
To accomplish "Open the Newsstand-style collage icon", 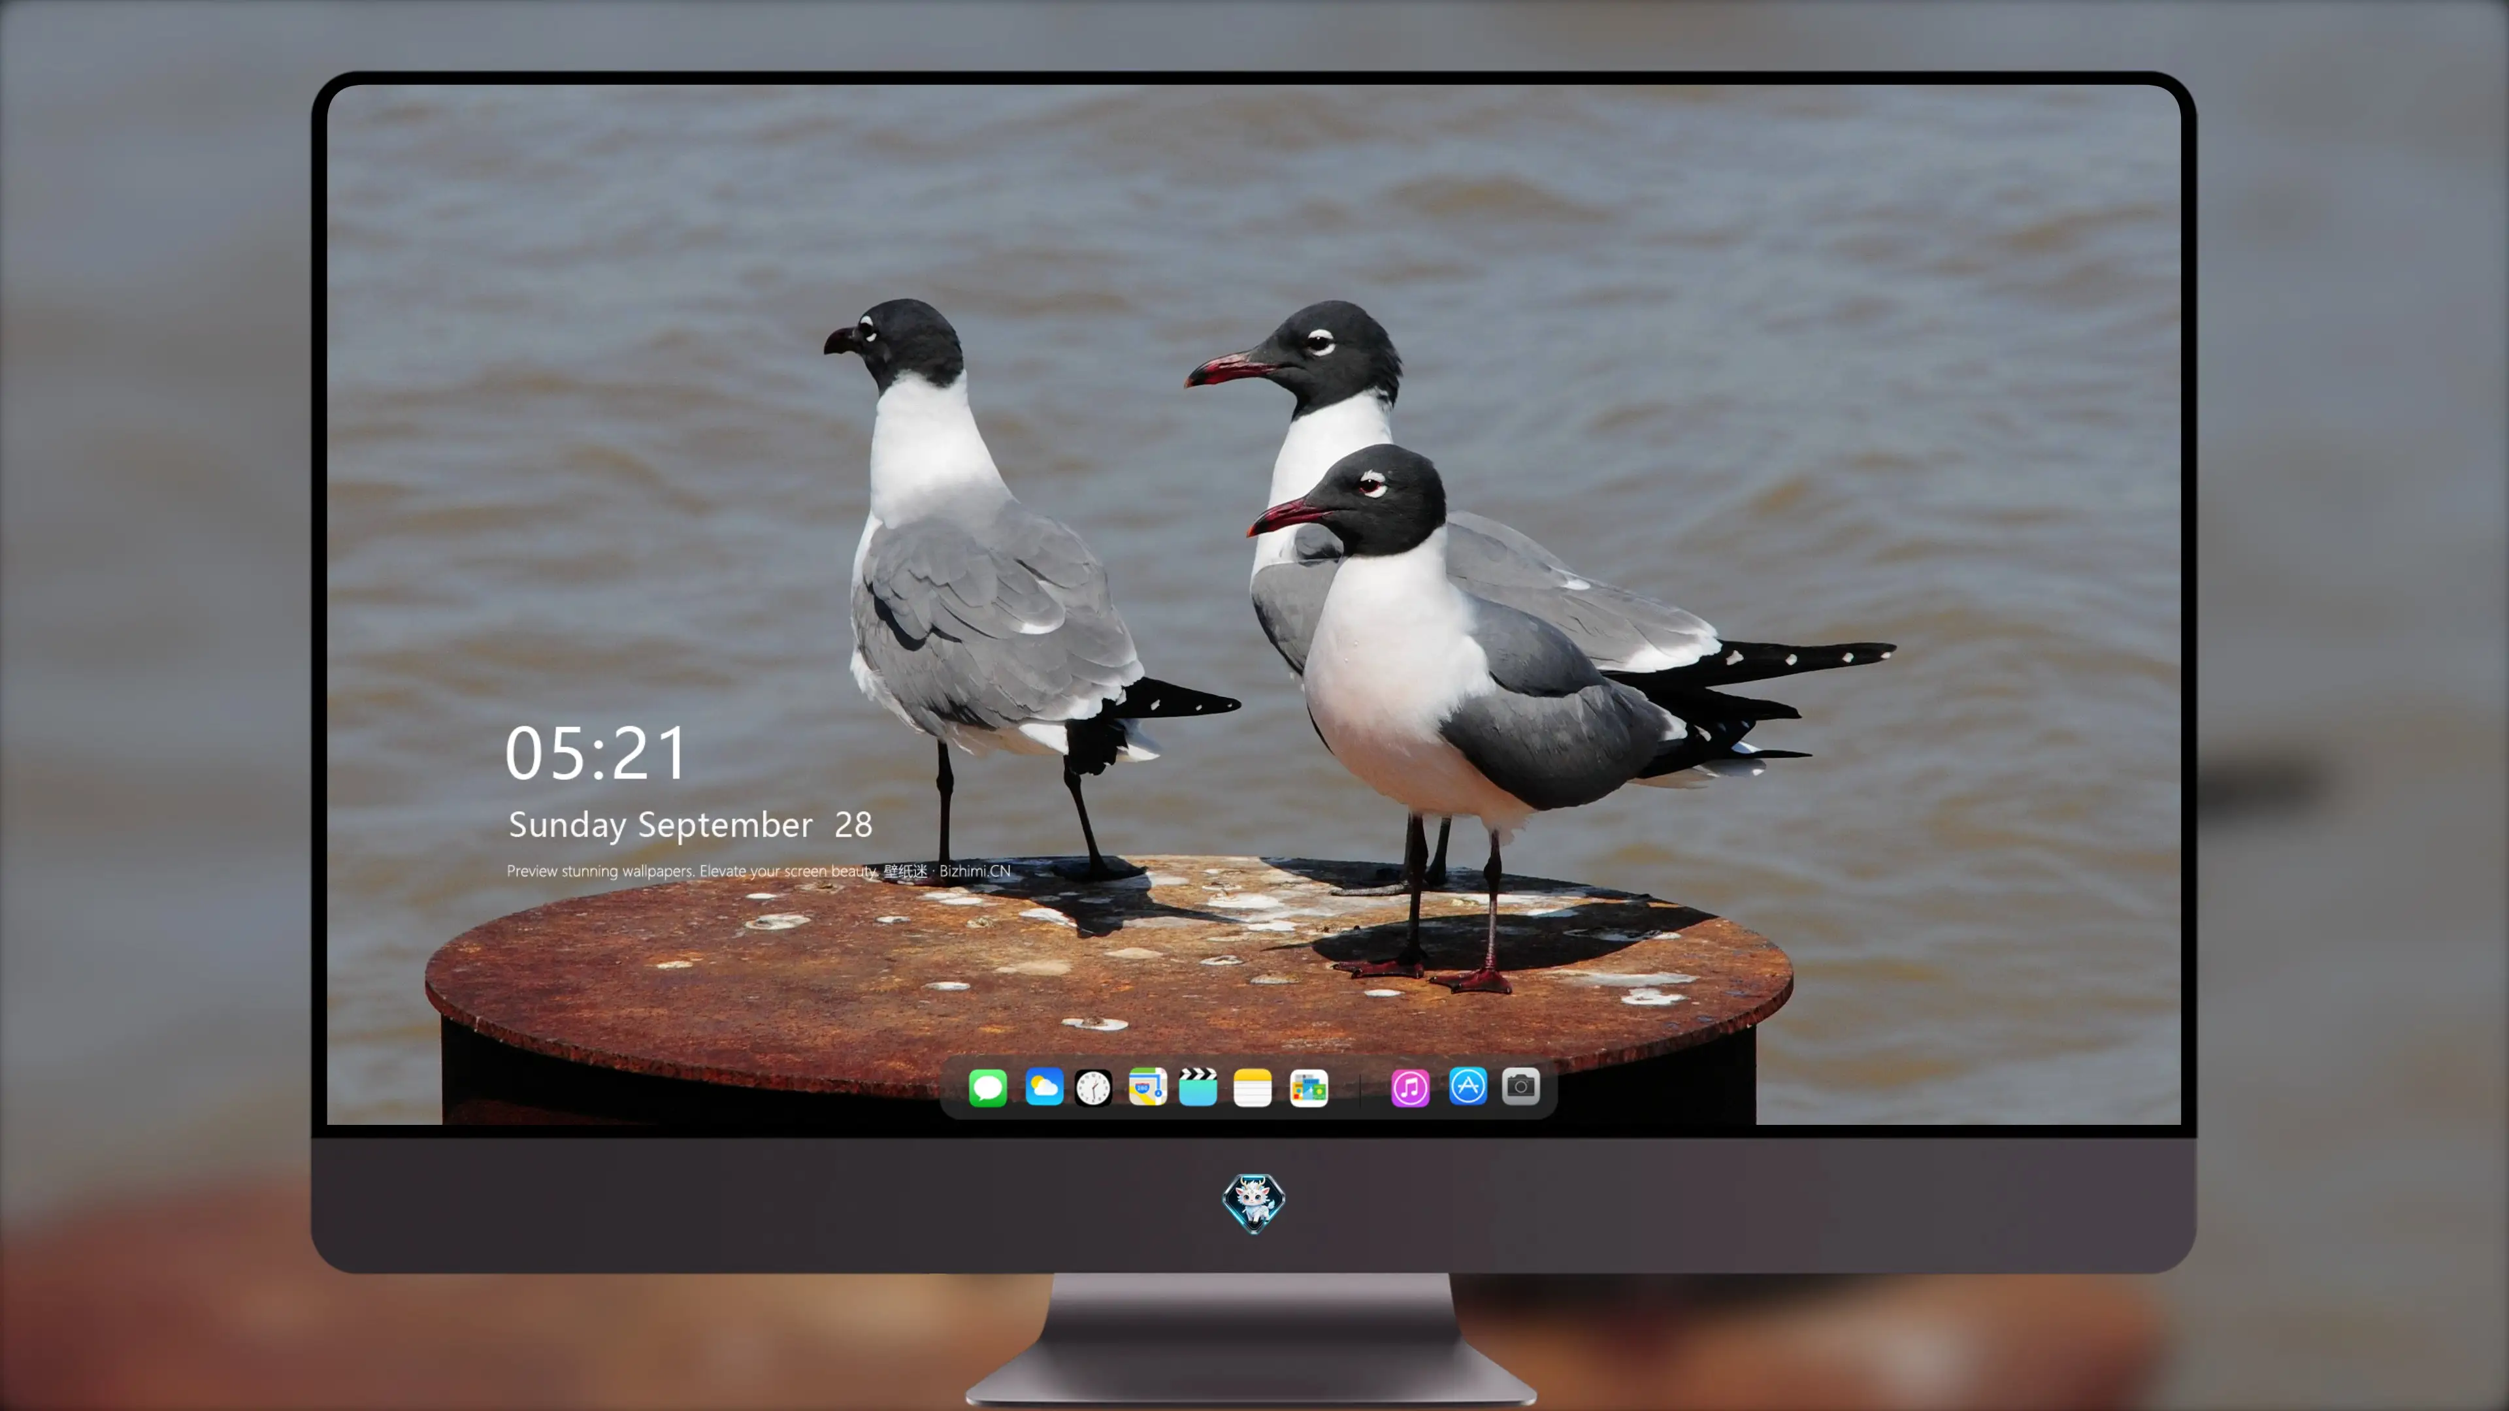I will point(1309,1088).
